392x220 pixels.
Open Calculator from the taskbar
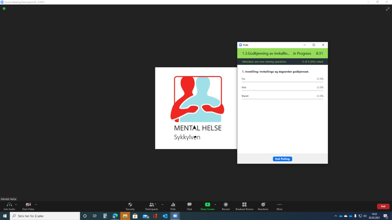click(105, 216)
